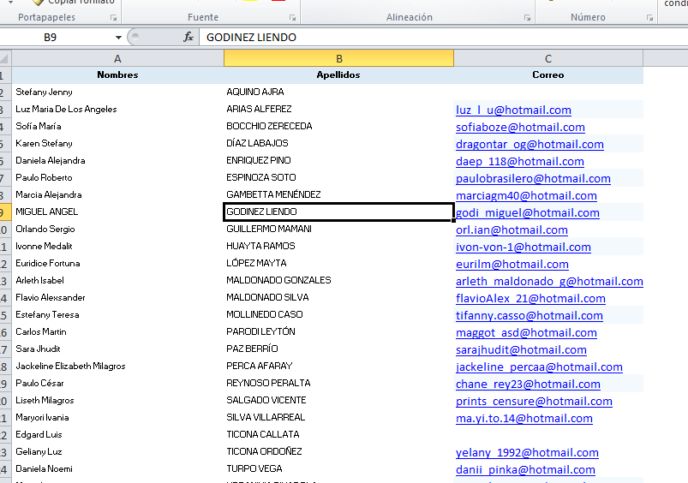The height and width of the screenshot is (483, 688).
Task: Select the cell REYNOSO PERALTA
Action: coord(338,383)
